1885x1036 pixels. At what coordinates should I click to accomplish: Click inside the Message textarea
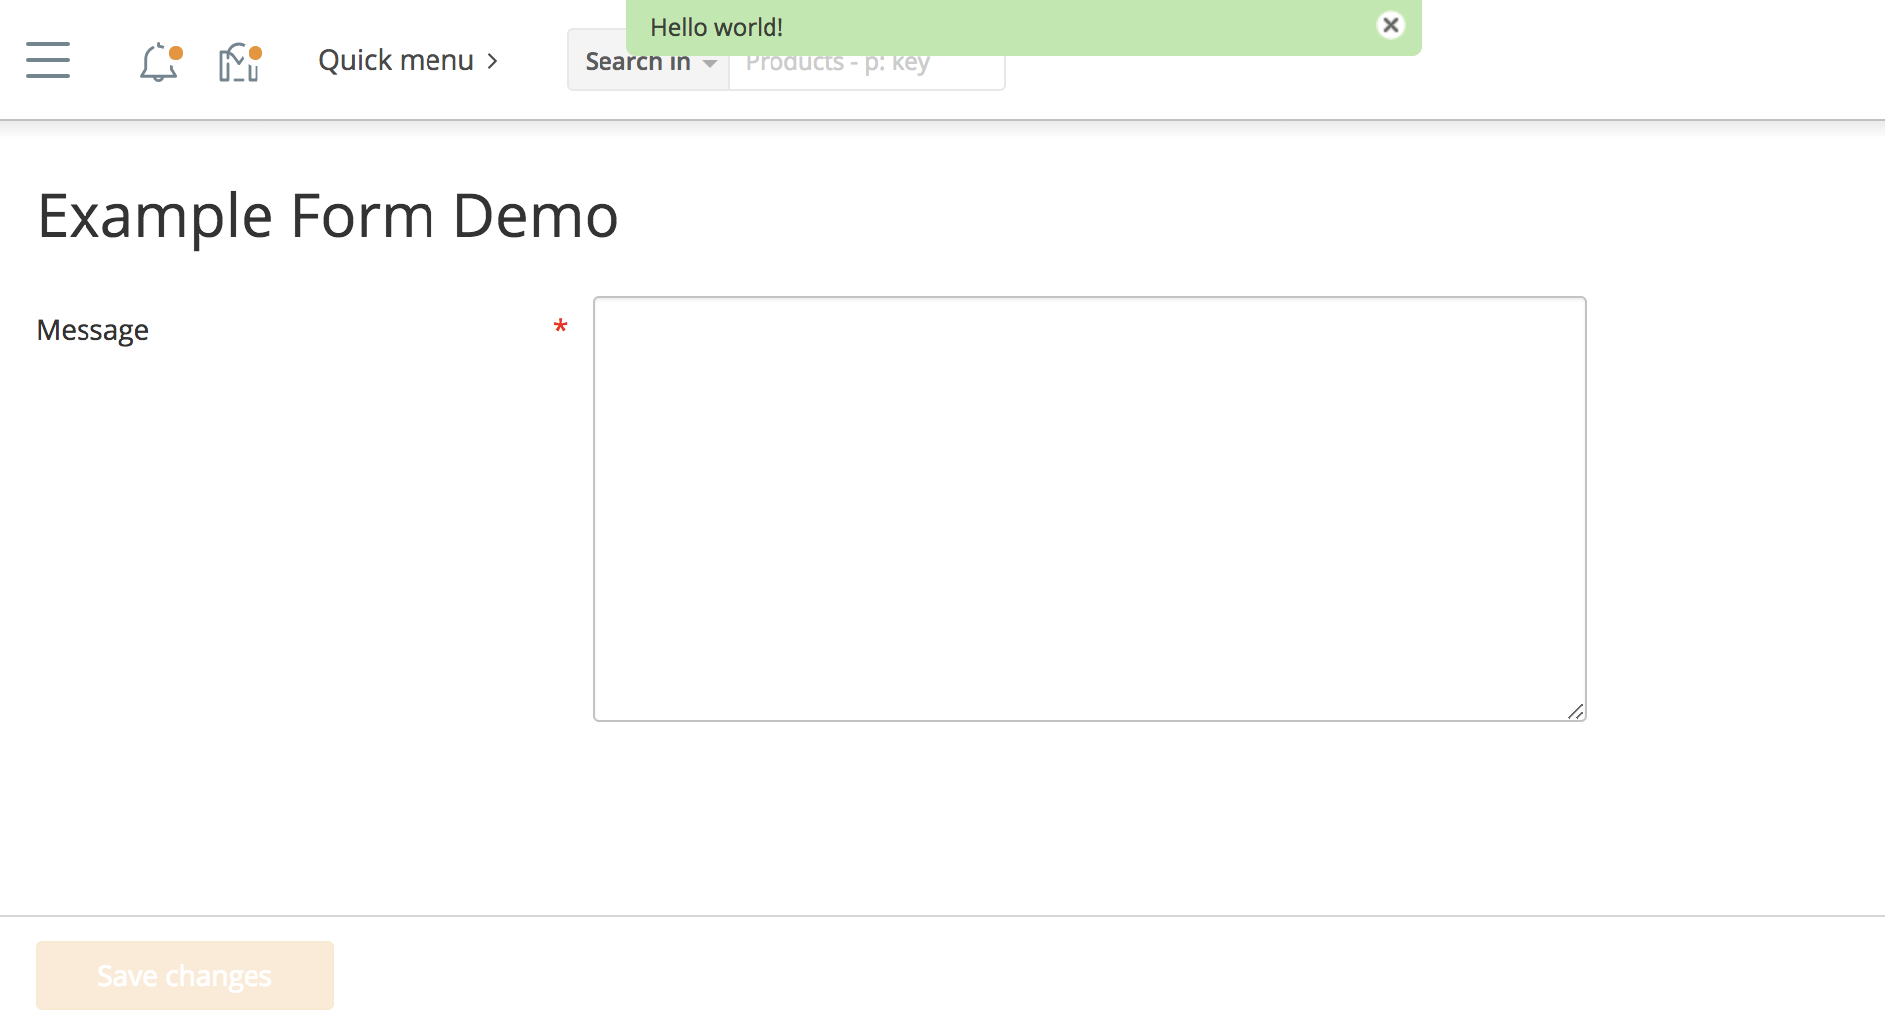(1089, 508)
